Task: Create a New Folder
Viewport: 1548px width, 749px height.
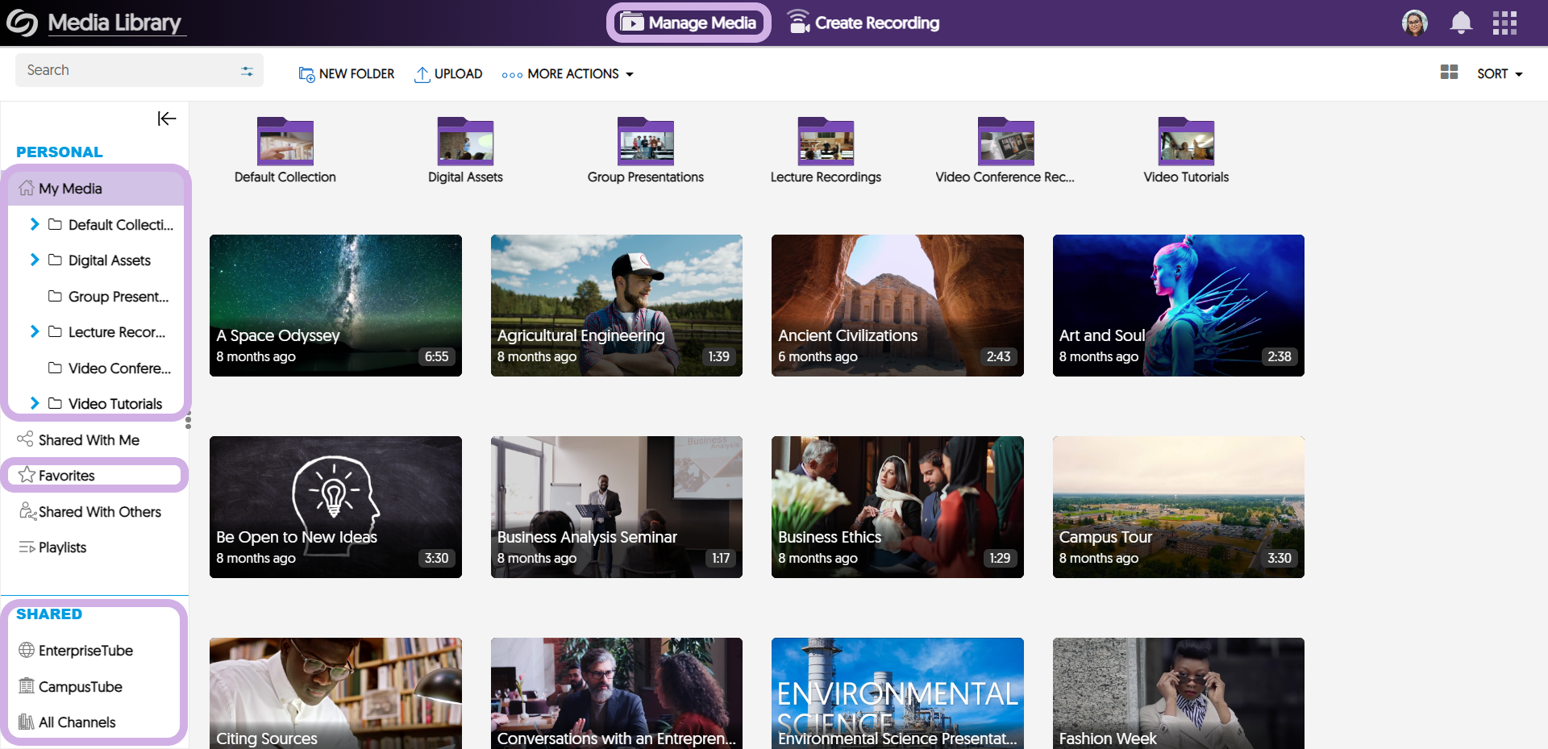Action: coord(346,74)
